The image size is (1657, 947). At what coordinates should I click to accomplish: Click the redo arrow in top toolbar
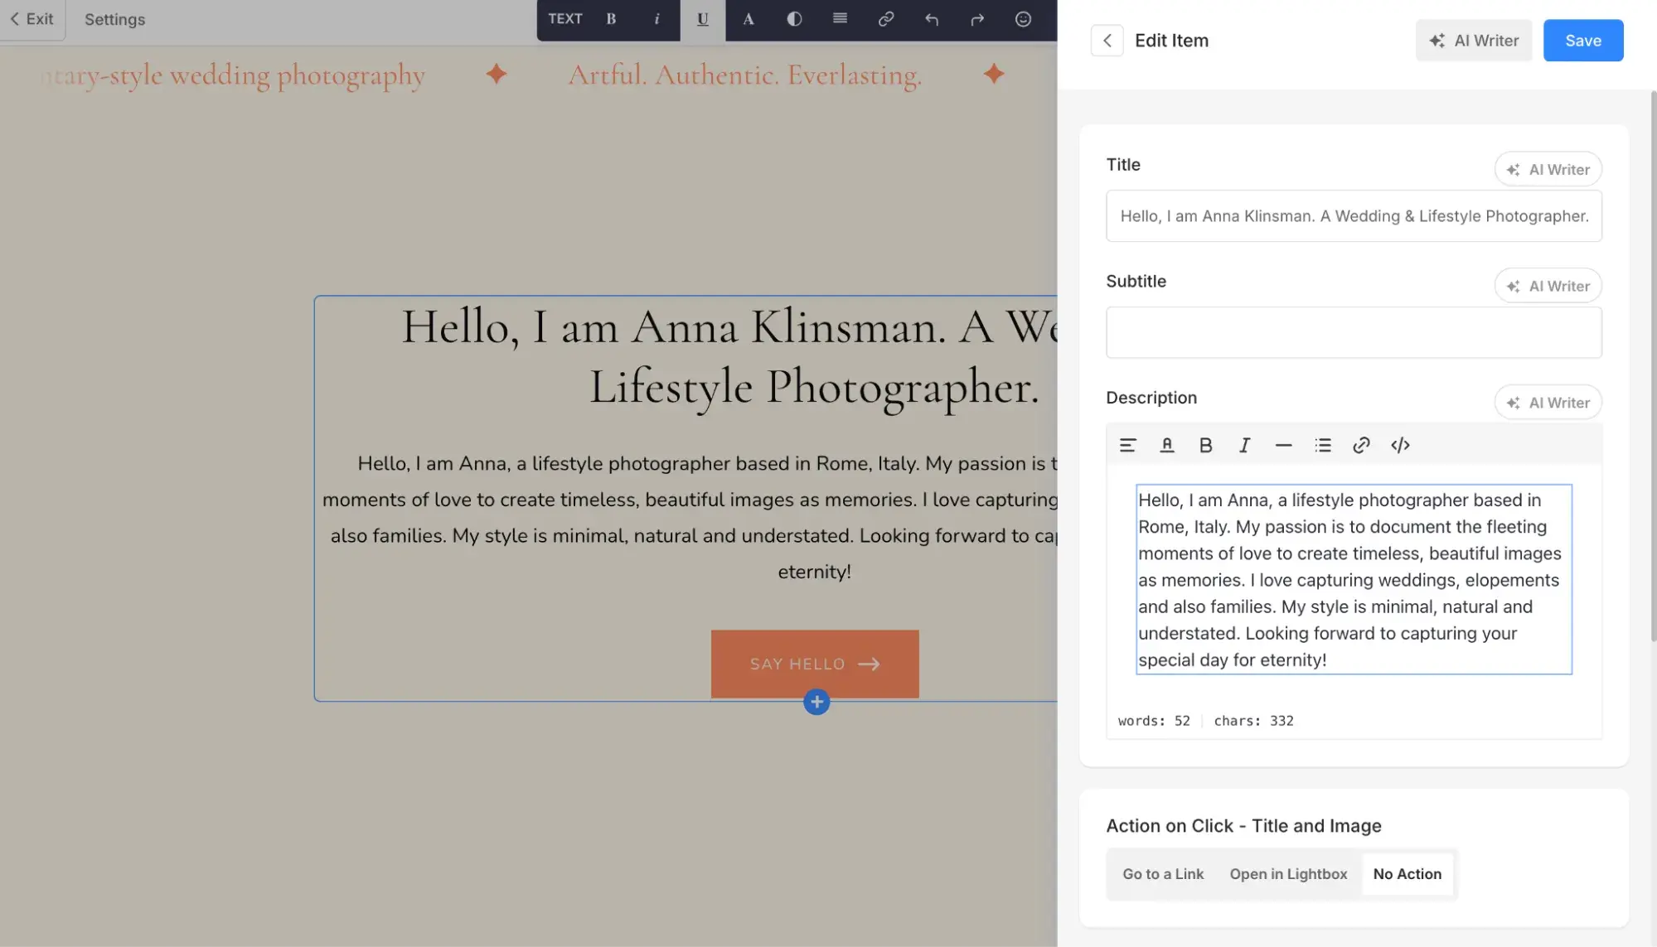(x=977, y=19)
